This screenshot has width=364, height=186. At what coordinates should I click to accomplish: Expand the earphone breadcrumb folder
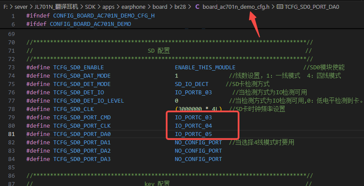pos(133,7)
